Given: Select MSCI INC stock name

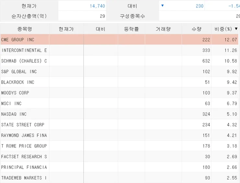Looking at the screenshot, I should (11, 104).
